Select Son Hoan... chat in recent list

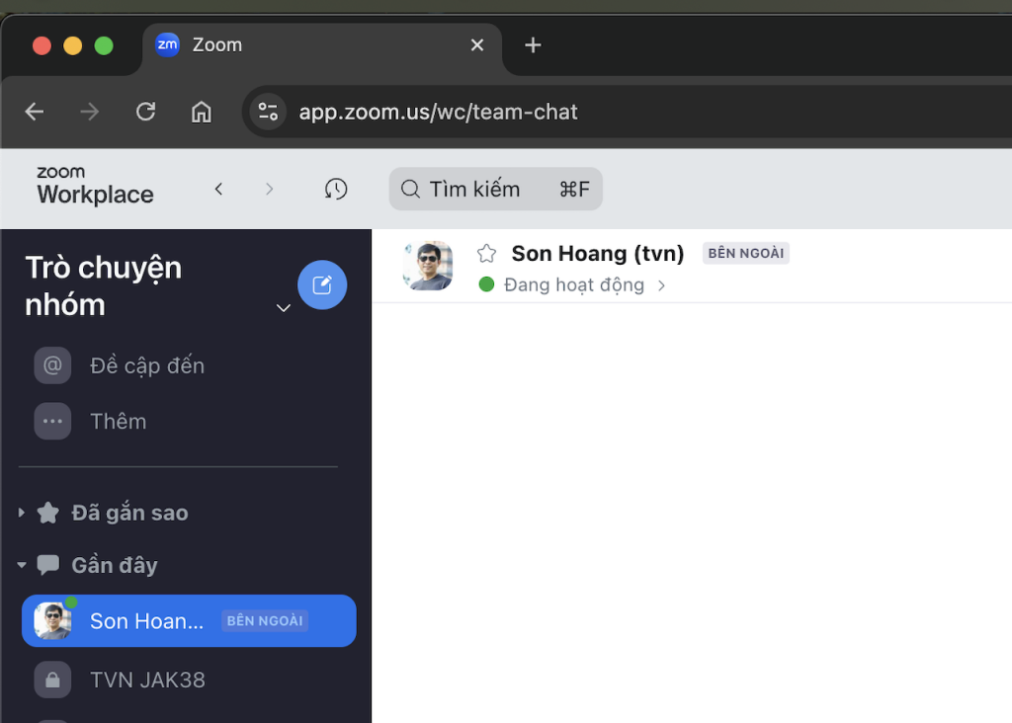tap(189, 620)
